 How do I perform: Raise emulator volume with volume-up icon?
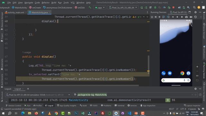(x=156, y=17)
